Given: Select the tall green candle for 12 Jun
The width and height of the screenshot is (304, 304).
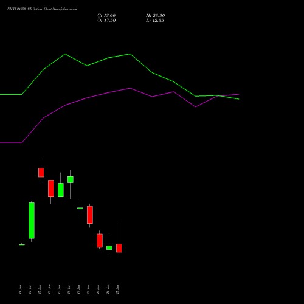Looking at the screenshot, I should click(32, 221).
